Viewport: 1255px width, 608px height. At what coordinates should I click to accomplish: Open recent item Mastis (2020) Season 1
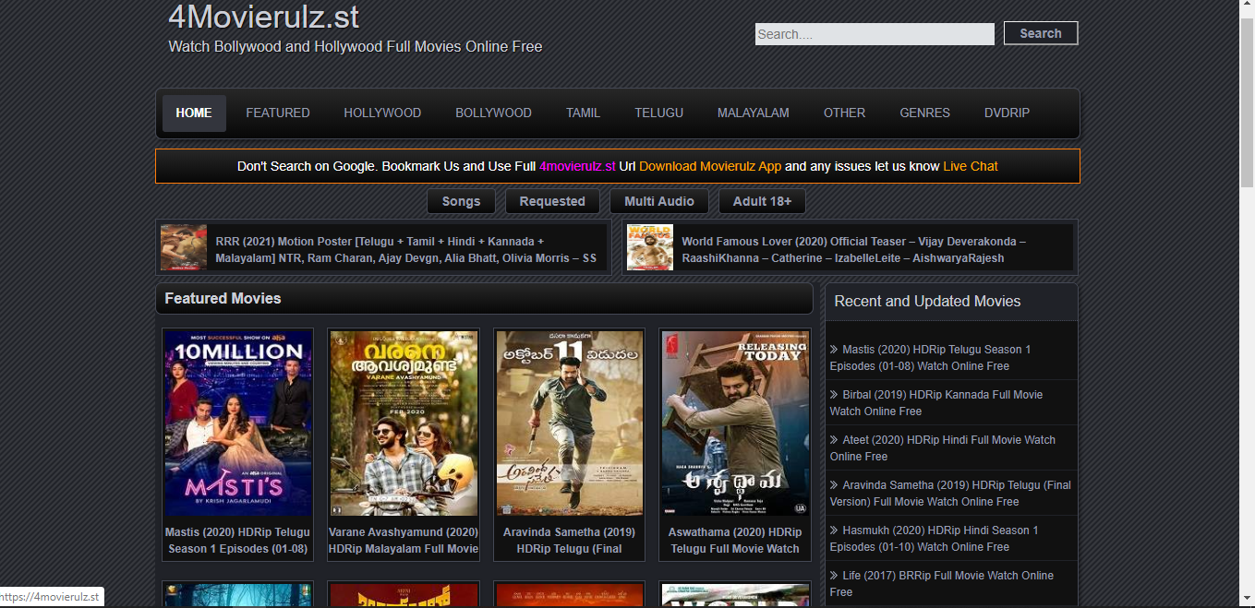[931, 358]
